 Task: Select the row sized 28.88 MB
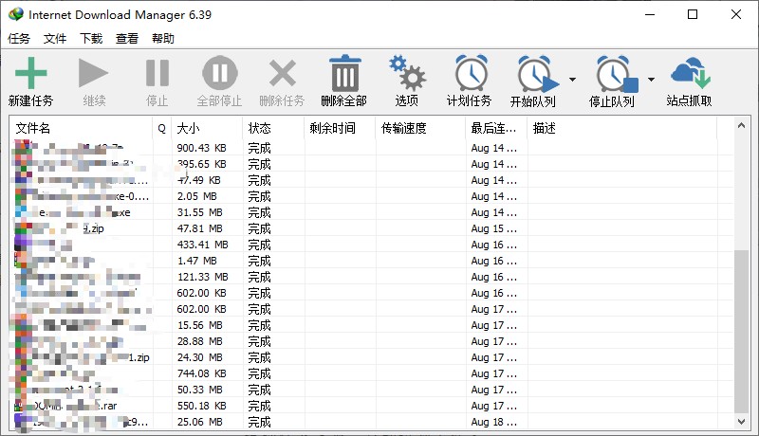click(372, 341)
